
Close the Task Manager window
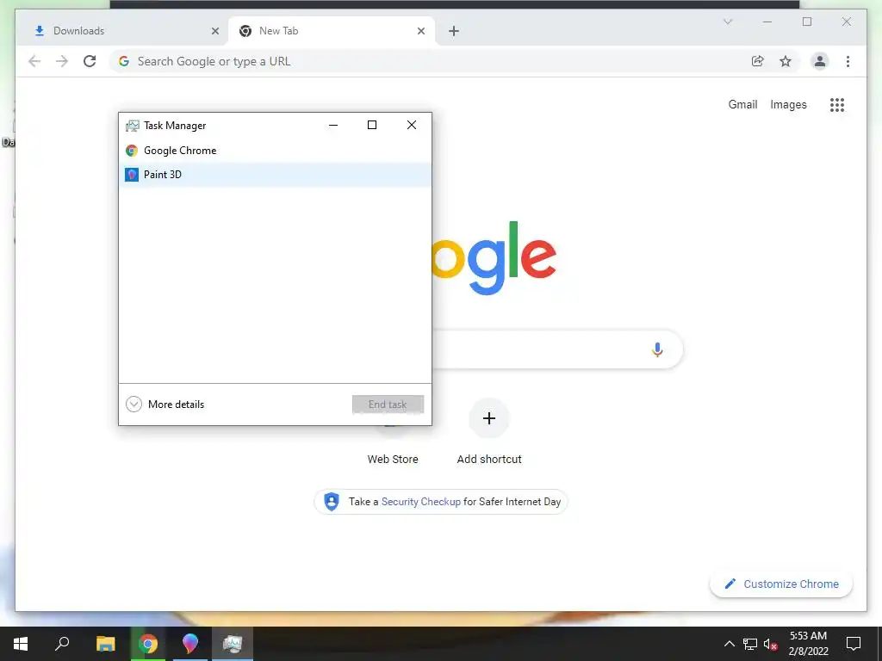click(x=412, y=126)
